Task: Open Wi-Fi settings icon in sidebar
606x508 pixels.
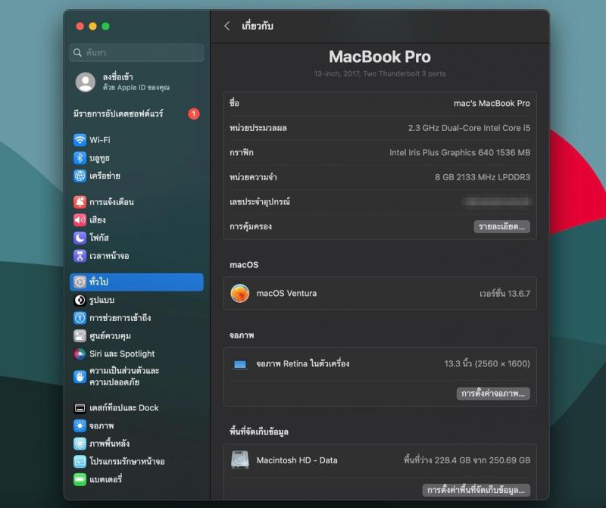Action: point(80,140)
